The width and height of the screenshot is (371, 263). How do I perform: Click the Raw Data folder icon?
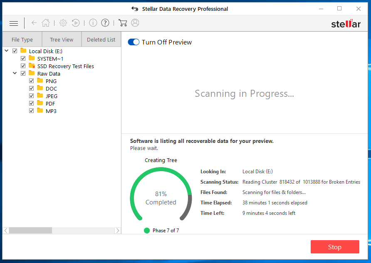(x=32, y=73)
